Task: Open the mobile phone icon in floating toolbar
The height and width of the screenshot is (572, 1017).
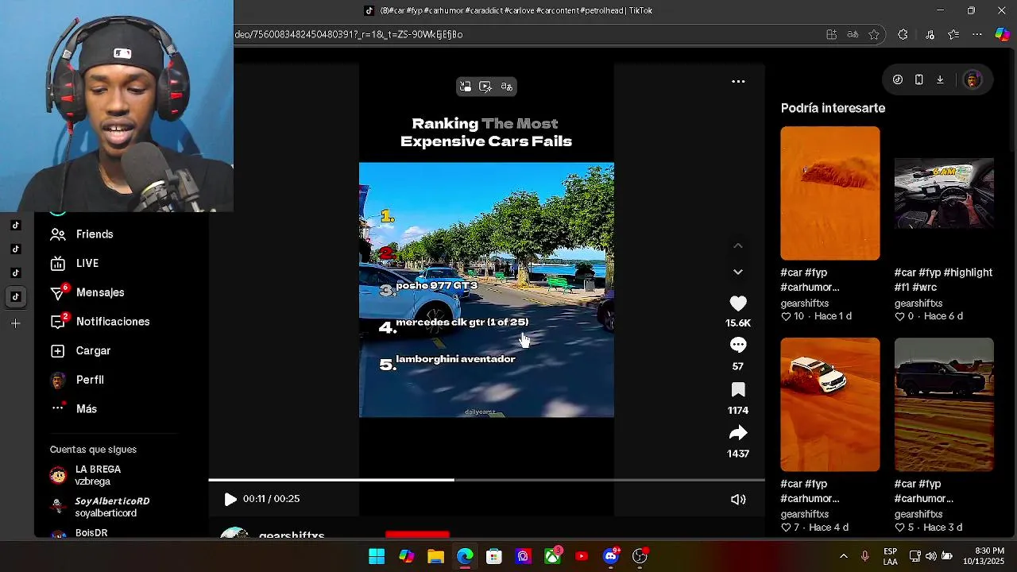Action: pos(918,79)
